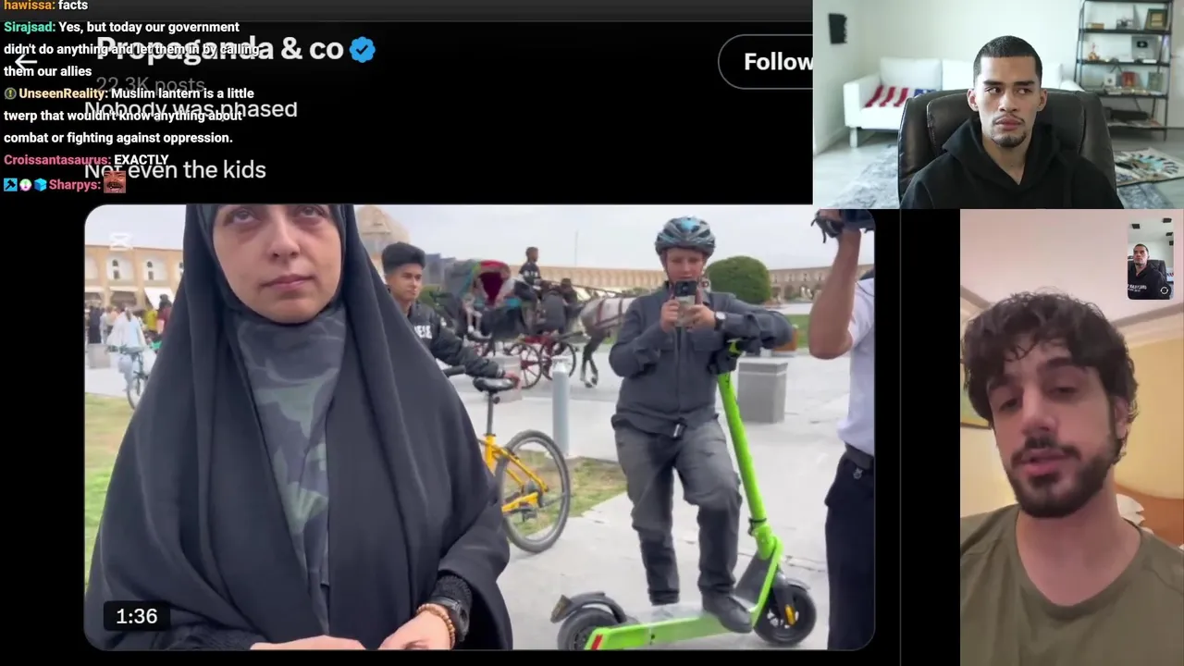Click the round pink badge beside Sharpys
The height and width of the screenshot is (666, 1184).
click(x=25, y=185)
